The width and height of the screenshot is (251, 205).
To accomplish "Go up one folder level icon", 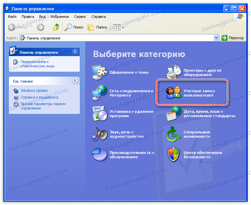I will tap(56, 27).
